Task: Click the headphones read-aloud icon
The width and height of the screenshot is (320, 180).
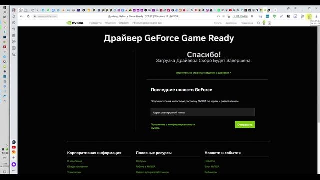Action: [x=218, y=16]
